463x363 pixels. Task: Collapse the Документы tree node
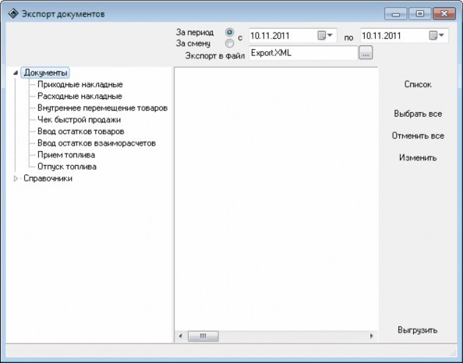(16, 73)
